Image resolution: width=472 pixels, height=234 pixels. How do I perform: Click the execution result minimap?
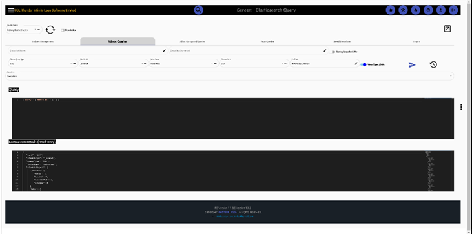click(439, 171)
